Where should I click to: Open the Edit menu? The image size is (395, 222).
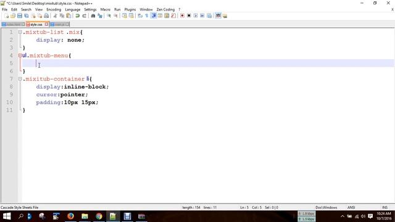point(14,10)
